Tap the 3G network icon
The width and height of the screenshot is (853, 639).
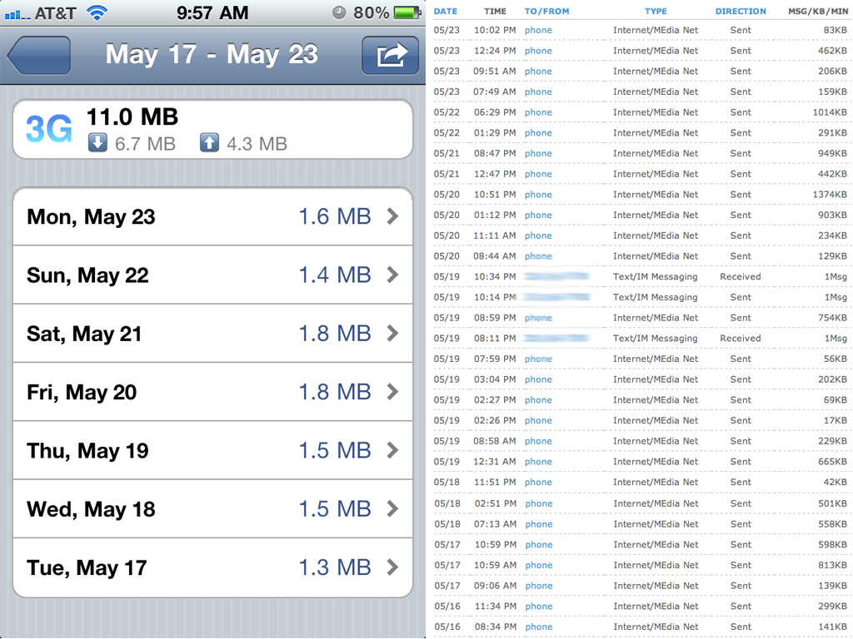point(48,130)
